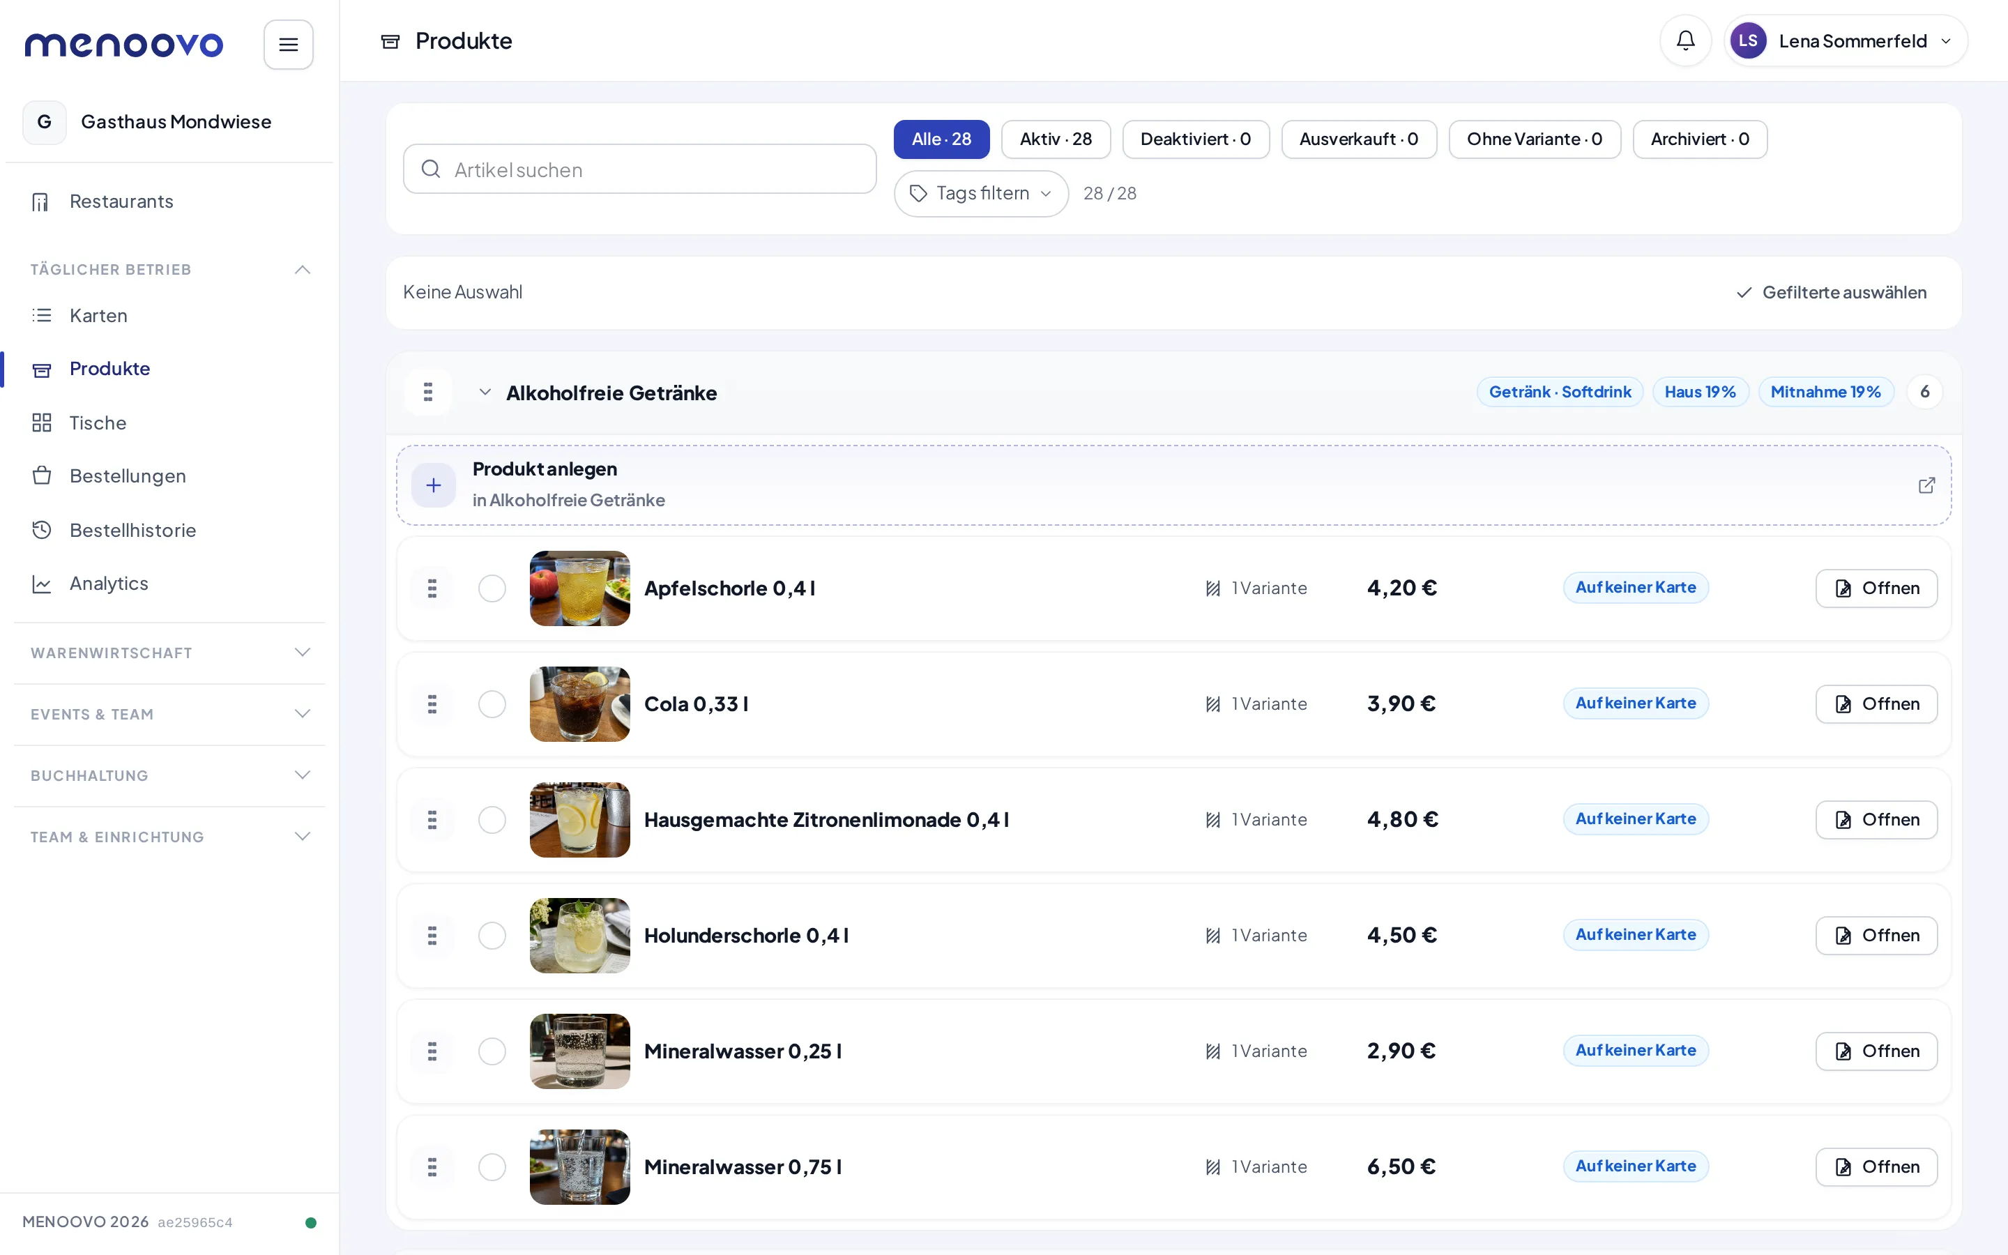Click the green status dot in footer

pyautogui.click(x=310, y=1222)
